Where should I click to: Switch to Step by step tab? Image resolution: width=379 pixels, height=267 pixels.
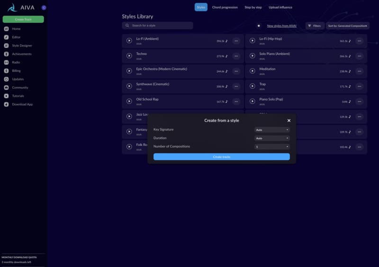tap(253, 7)
